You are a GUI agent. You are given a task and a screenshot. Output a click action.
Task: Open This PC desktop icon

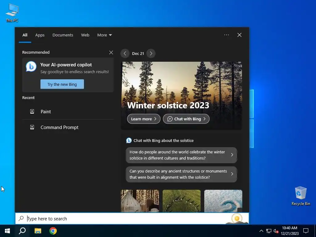click(x=12, y=13)
